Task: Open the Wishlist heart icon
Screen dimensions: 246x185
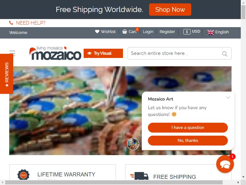Action: [97, 32]
